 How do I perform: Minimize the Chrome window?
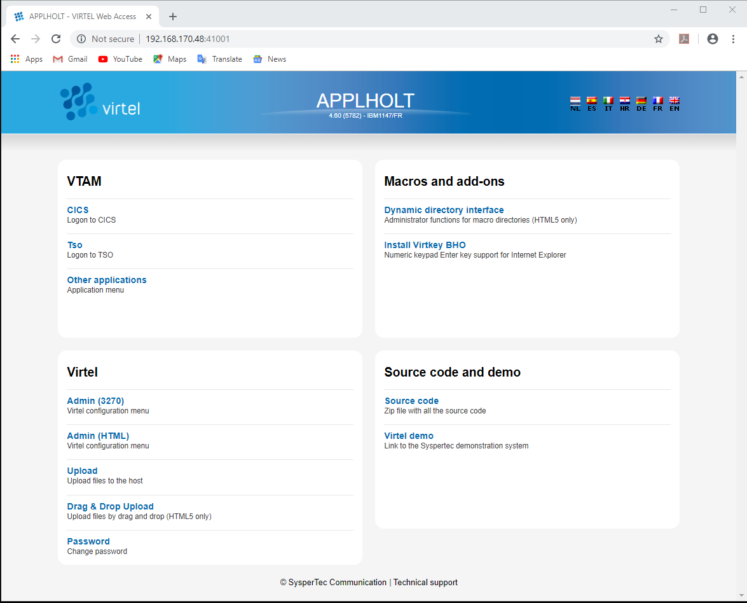[674, 10]
